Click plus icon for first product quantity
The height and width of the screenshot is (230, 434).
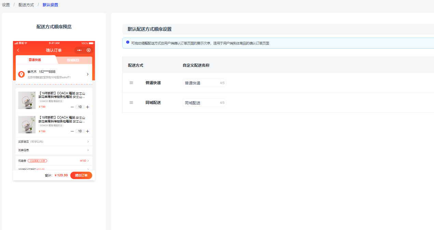point(88,107)
